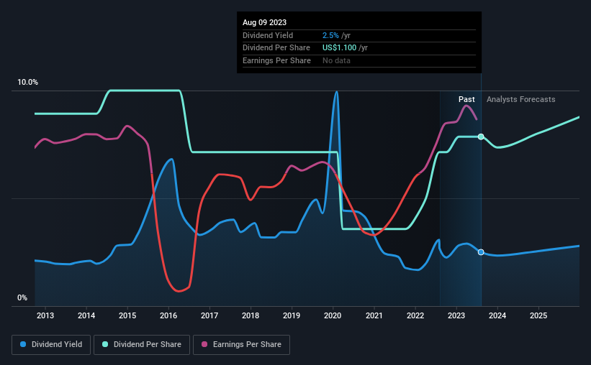Viewport: 591px width, 365px height.
Task: Toggle the Dividend Yield legend button
Action: 51,345
